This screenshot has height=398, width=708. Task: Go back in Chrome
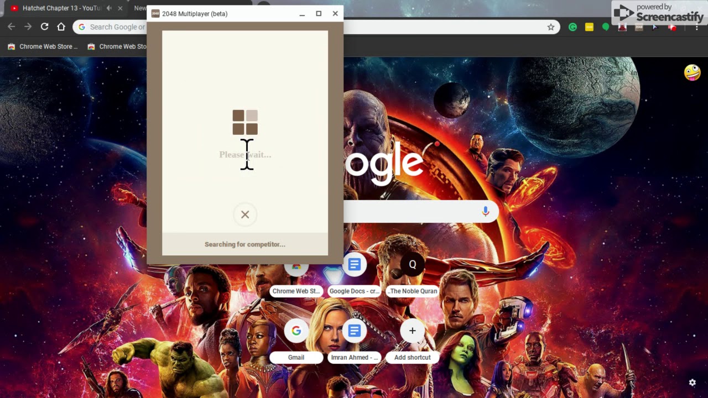pos(12,27)
